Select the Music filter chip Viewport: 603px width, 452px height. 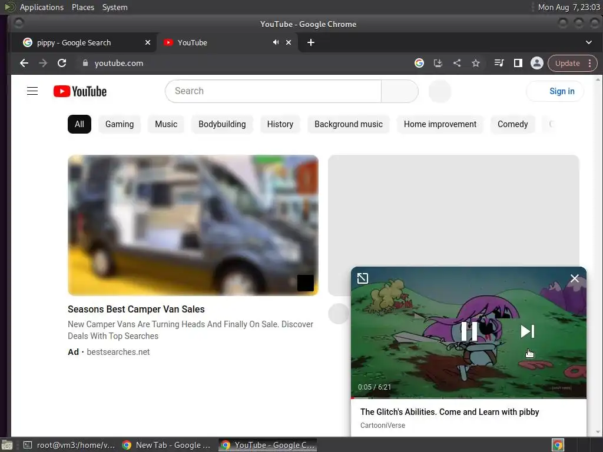pos(166,124)
